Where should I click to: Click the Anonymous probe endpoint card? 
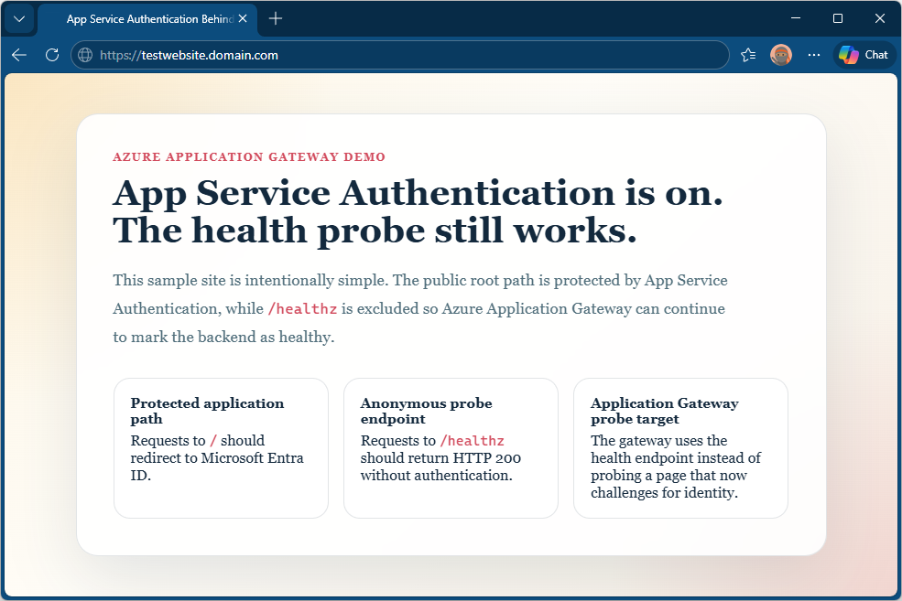click(x=451, y=448)
